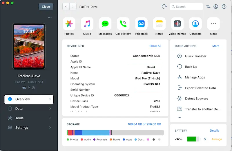Open the Contacts icon
This screenshot has width=232, height=151.
tap(195, 24)
